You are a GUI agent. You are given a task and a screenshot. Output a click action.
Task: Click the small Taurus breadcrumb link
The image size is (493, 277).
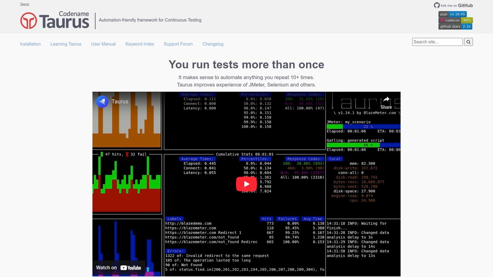point(24,4)
